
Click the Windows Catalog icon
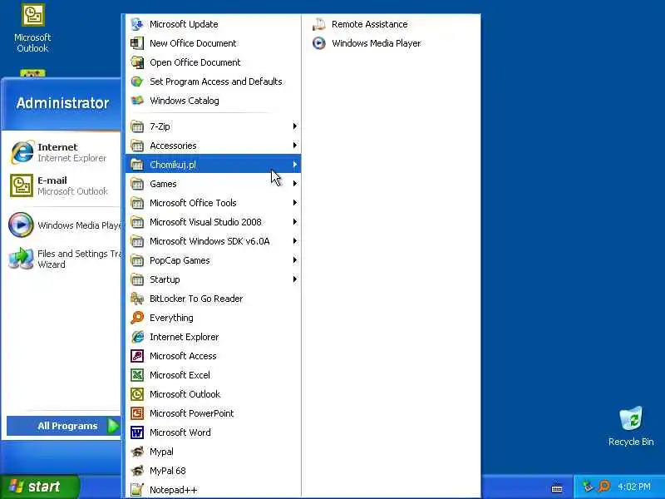coord(137,101)
